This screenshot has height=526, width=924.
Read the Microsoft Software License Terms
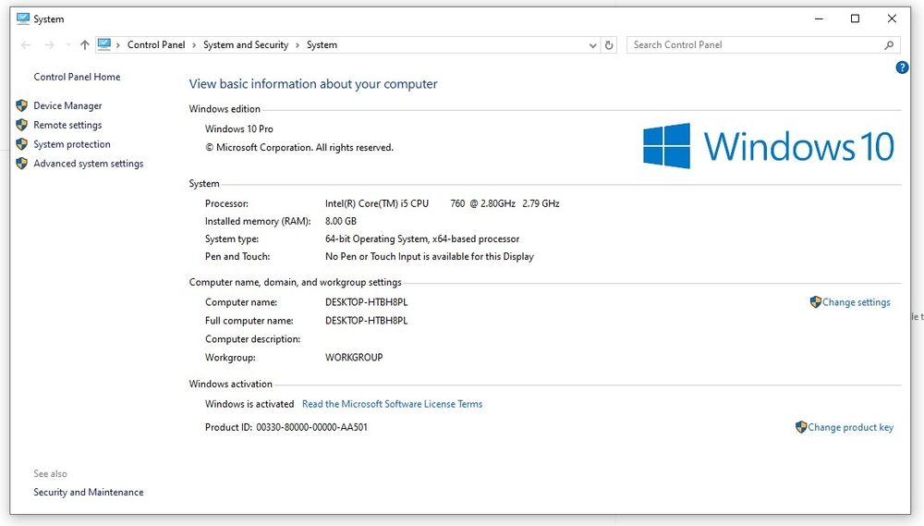pyautogui.click(x=392, y=404)
